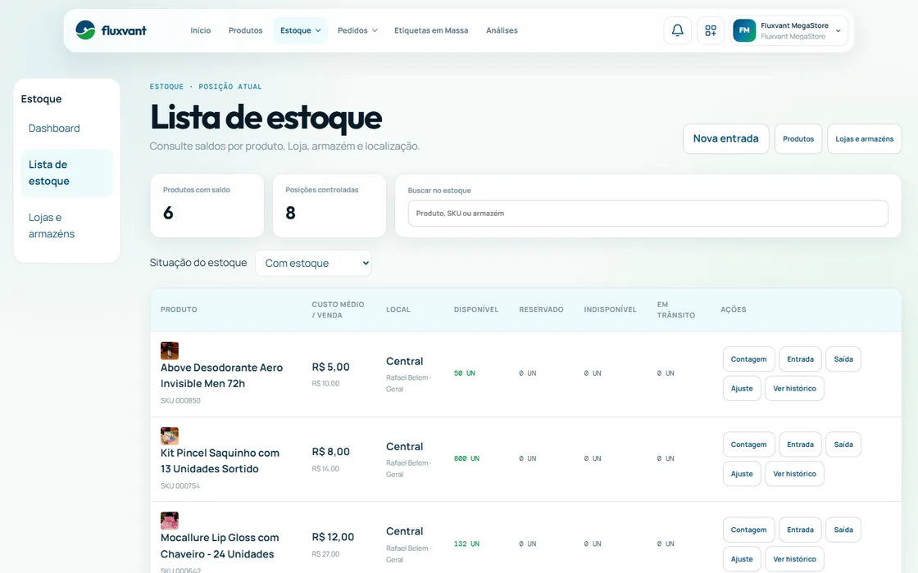
Task: Click the Nova entrada button
Action: (x=725, y=138)
